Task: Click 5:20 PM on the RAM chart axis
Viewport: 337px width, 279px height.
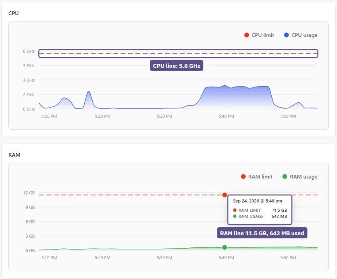Action: [x=102, y=258]
